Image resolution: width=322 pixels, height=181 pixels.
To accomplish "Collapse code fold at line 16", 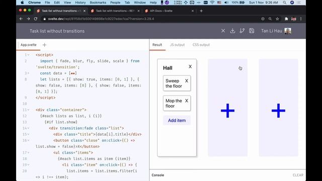I will tap(29, 140).
